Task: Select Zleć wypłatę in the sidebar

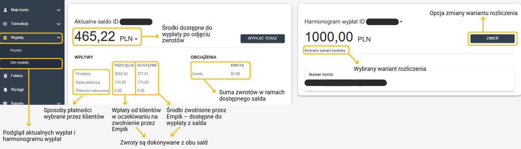Action: click(19, 62)
